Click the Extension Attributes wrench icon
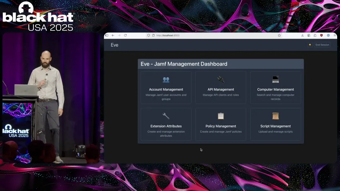The height and width of the screenshot is (191, 340). click(x=166, y=116)
